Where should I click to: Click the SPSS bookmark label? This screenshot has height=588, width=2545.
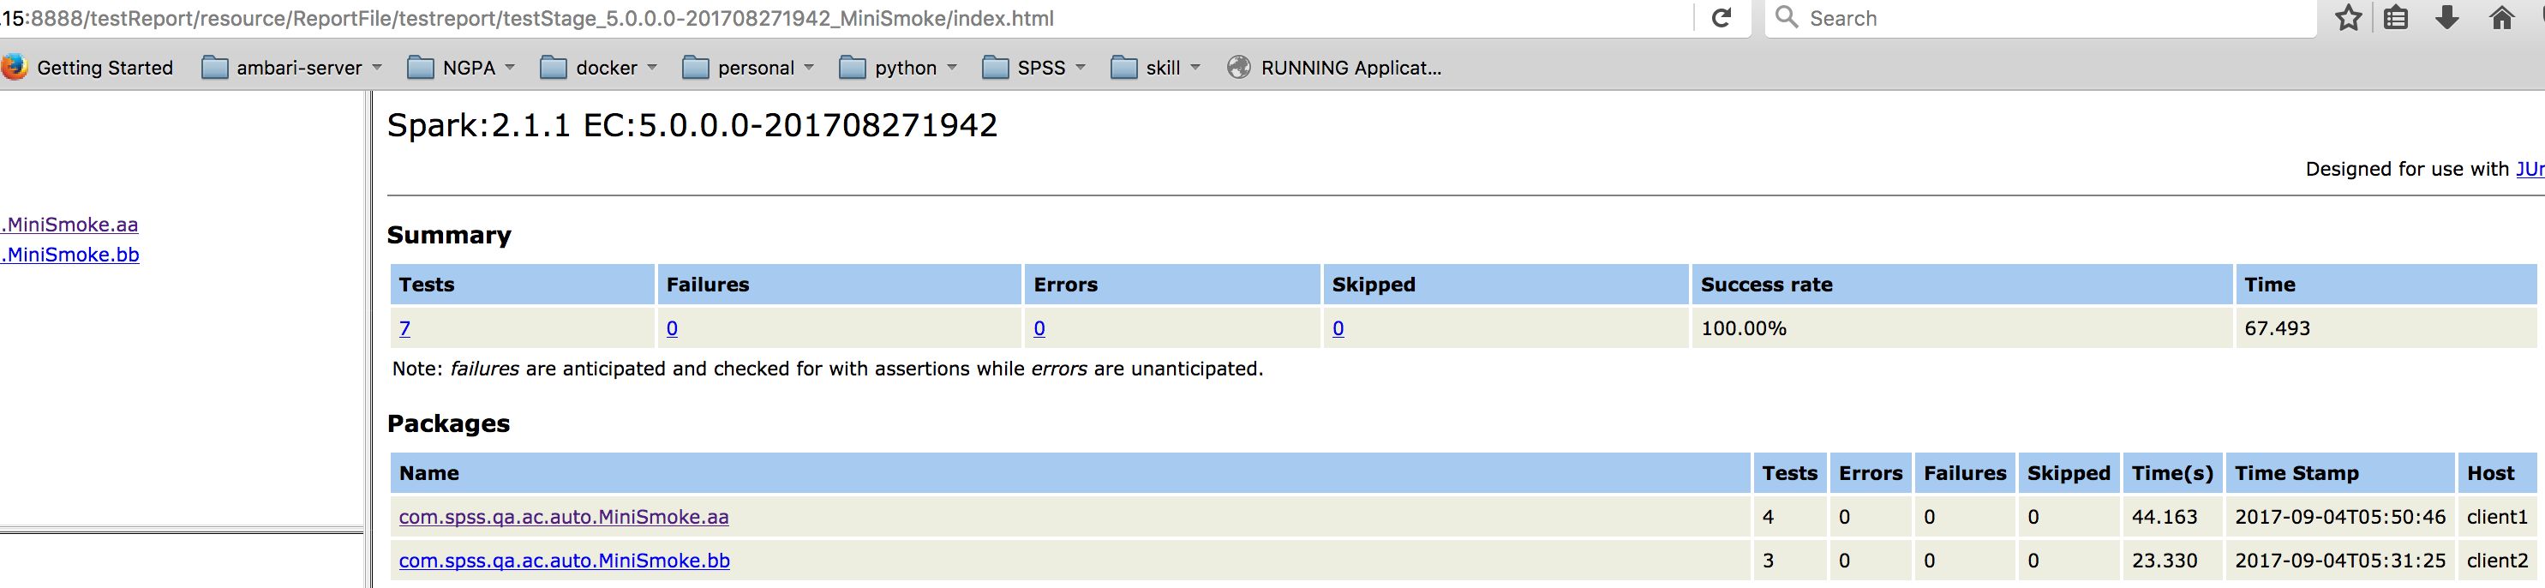(x=1041, y=67)
